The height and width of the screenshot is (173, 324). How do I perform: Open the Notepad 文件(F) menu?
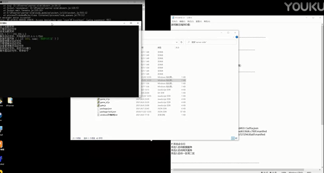175,22
